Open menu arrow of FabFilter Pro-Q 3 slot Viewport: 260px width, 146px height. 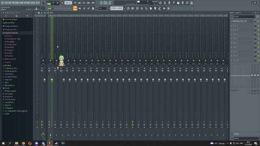[x=232, y=21]
